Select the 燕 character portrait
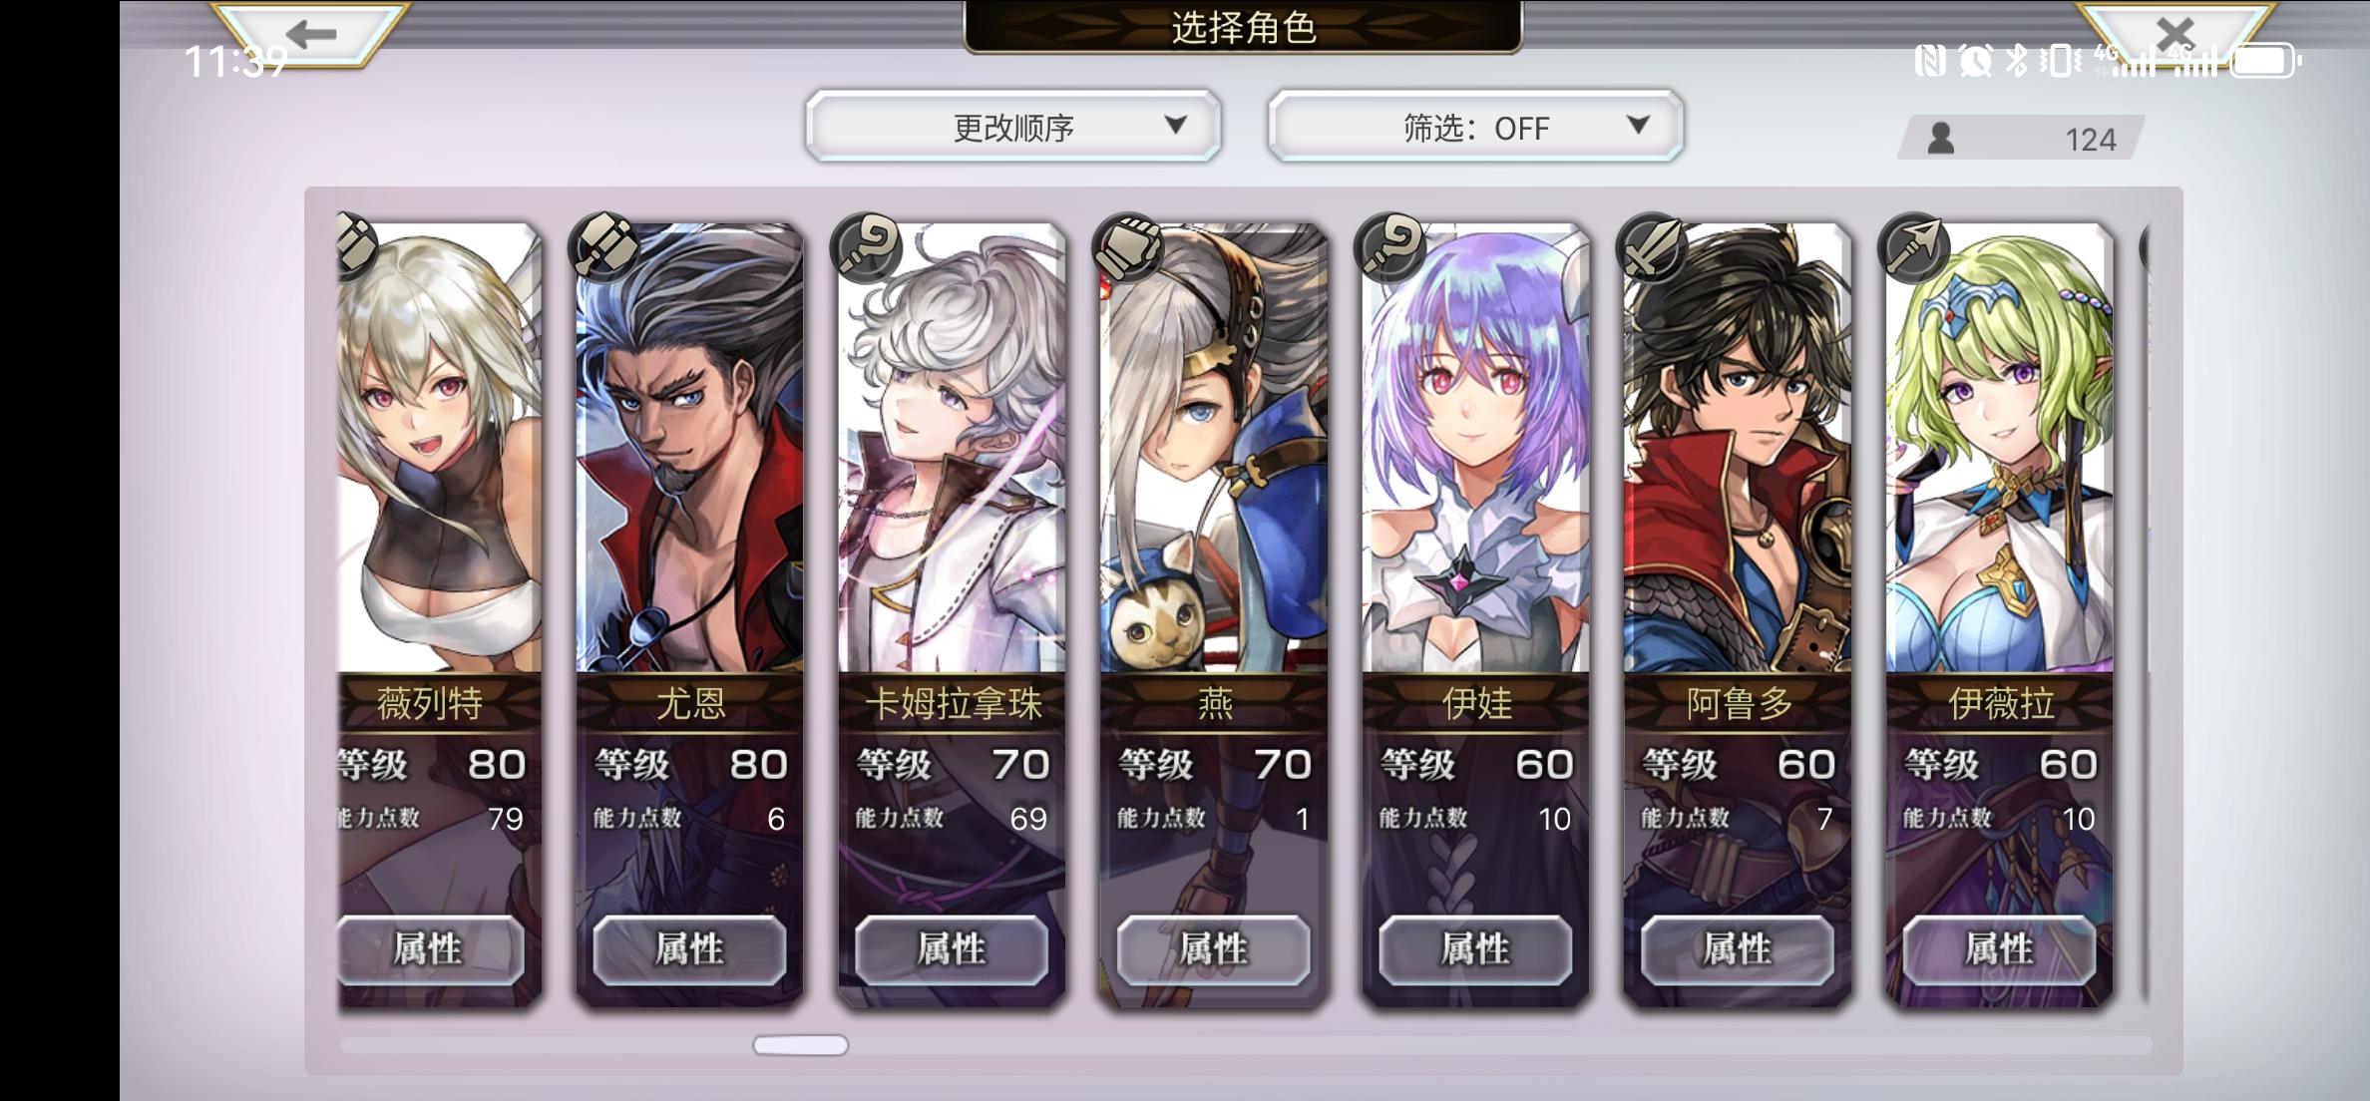 click(1214, 449)
